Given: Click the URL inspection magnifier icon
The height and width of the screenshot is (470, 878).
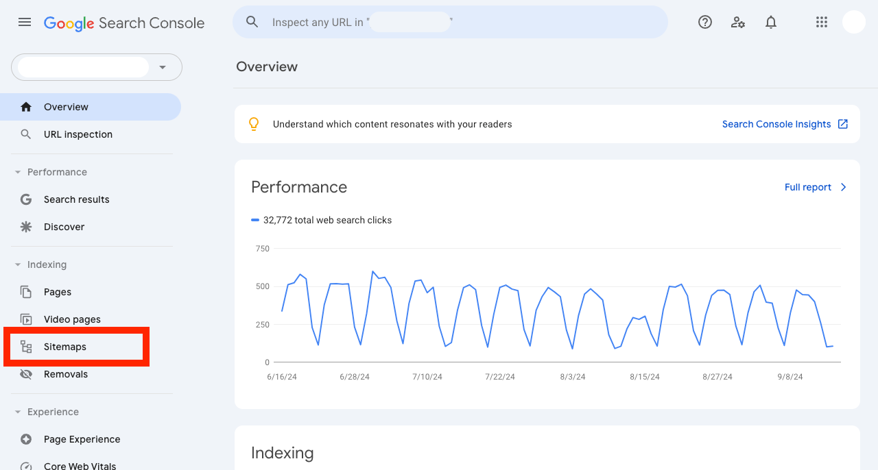Looking at the screenshot, I should click(26, 134).
